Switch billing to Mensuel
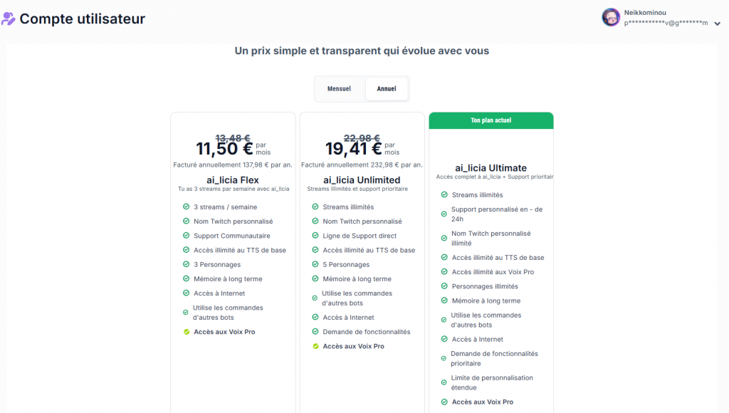The width and height of the screenshot is (729, 413). point(339,89)
